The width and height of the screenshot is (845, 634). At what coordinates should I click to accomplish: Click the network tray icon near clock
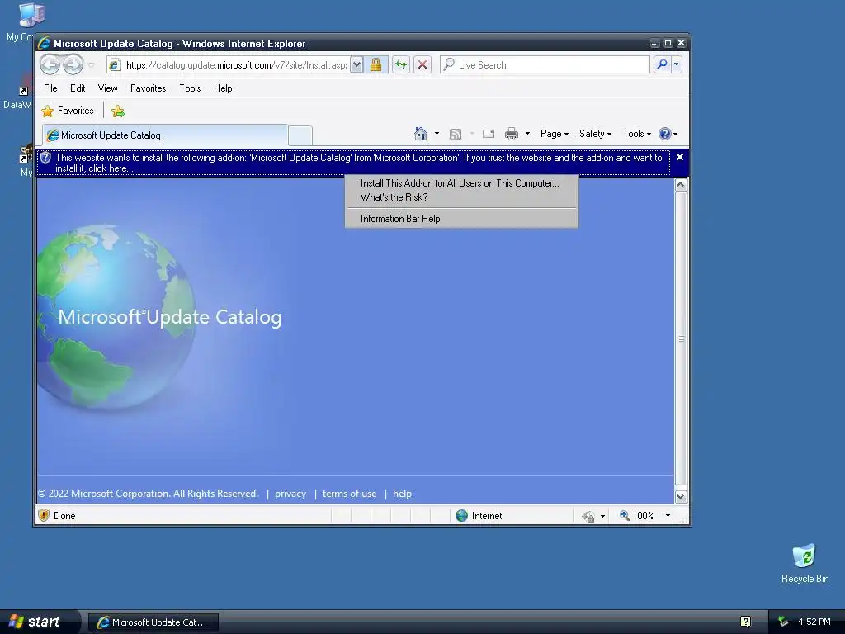[783, 622]
